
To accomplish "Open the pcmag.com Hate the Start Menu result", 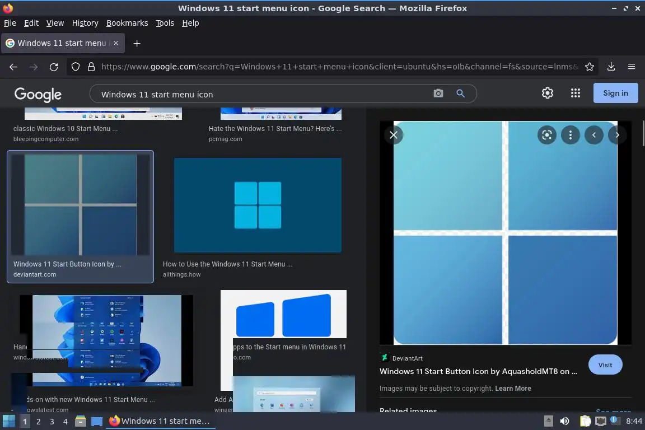I will tap(275, 129).
